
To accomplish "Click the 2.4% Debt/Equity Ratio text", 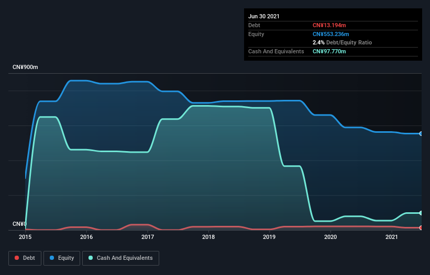I will [342, 43].
